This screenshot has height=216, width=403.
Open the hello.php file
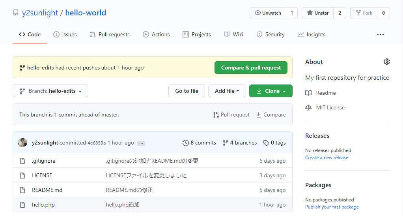43,205
